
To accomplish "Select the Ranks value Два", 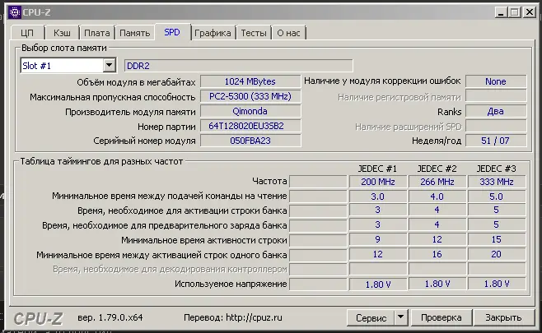I will pyautogui.click(x=496, y=111).
